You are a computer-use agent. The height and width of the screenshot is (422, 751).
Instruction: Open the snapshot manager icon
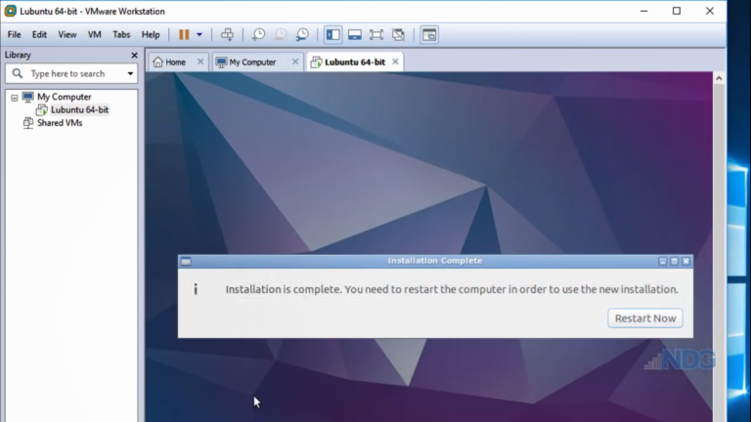click(302, 34)
